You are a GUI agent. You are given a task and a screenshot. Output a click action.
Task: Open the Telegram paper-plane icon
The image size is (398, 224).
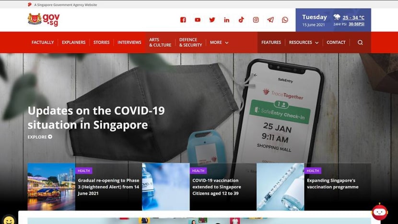coord(270,20)
